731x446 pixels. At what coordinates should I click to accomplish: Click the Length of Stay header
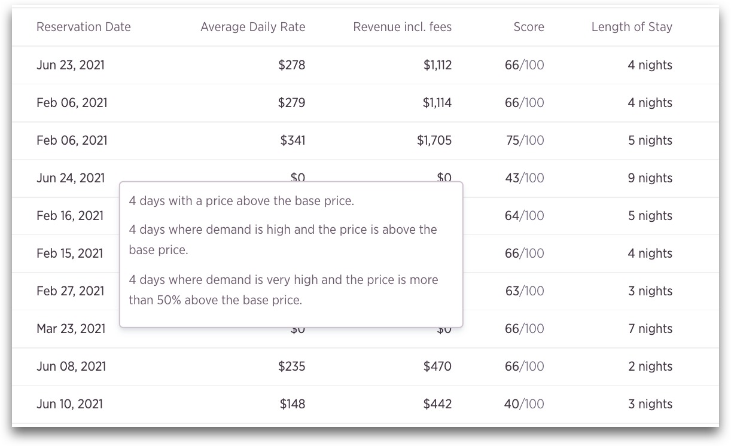point(632,27)
